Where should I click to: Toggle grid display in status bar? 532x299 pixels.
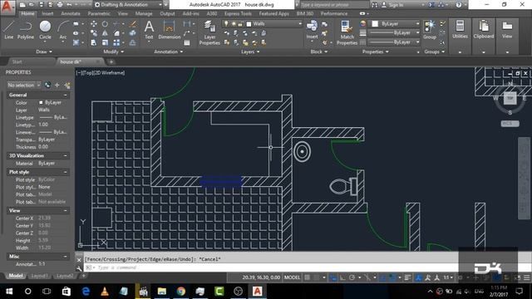point(307,277)
